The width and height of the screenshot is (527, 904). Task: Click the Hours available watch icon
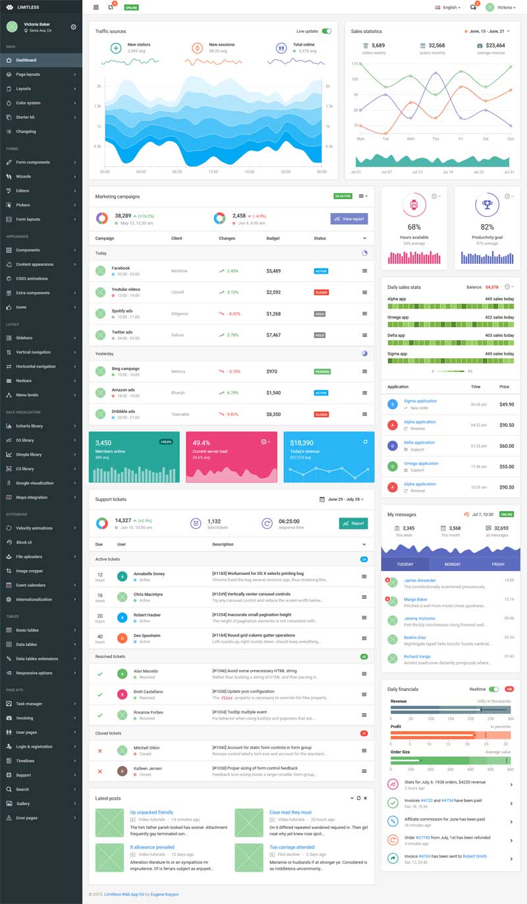click(x=414, y=205)
